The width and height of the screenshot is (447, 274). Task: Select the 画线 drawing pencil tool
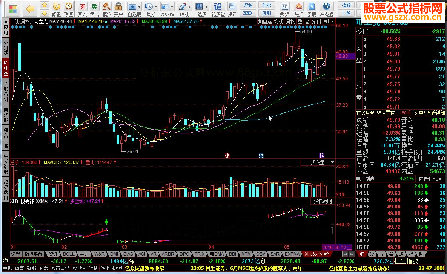coord(183,9)
